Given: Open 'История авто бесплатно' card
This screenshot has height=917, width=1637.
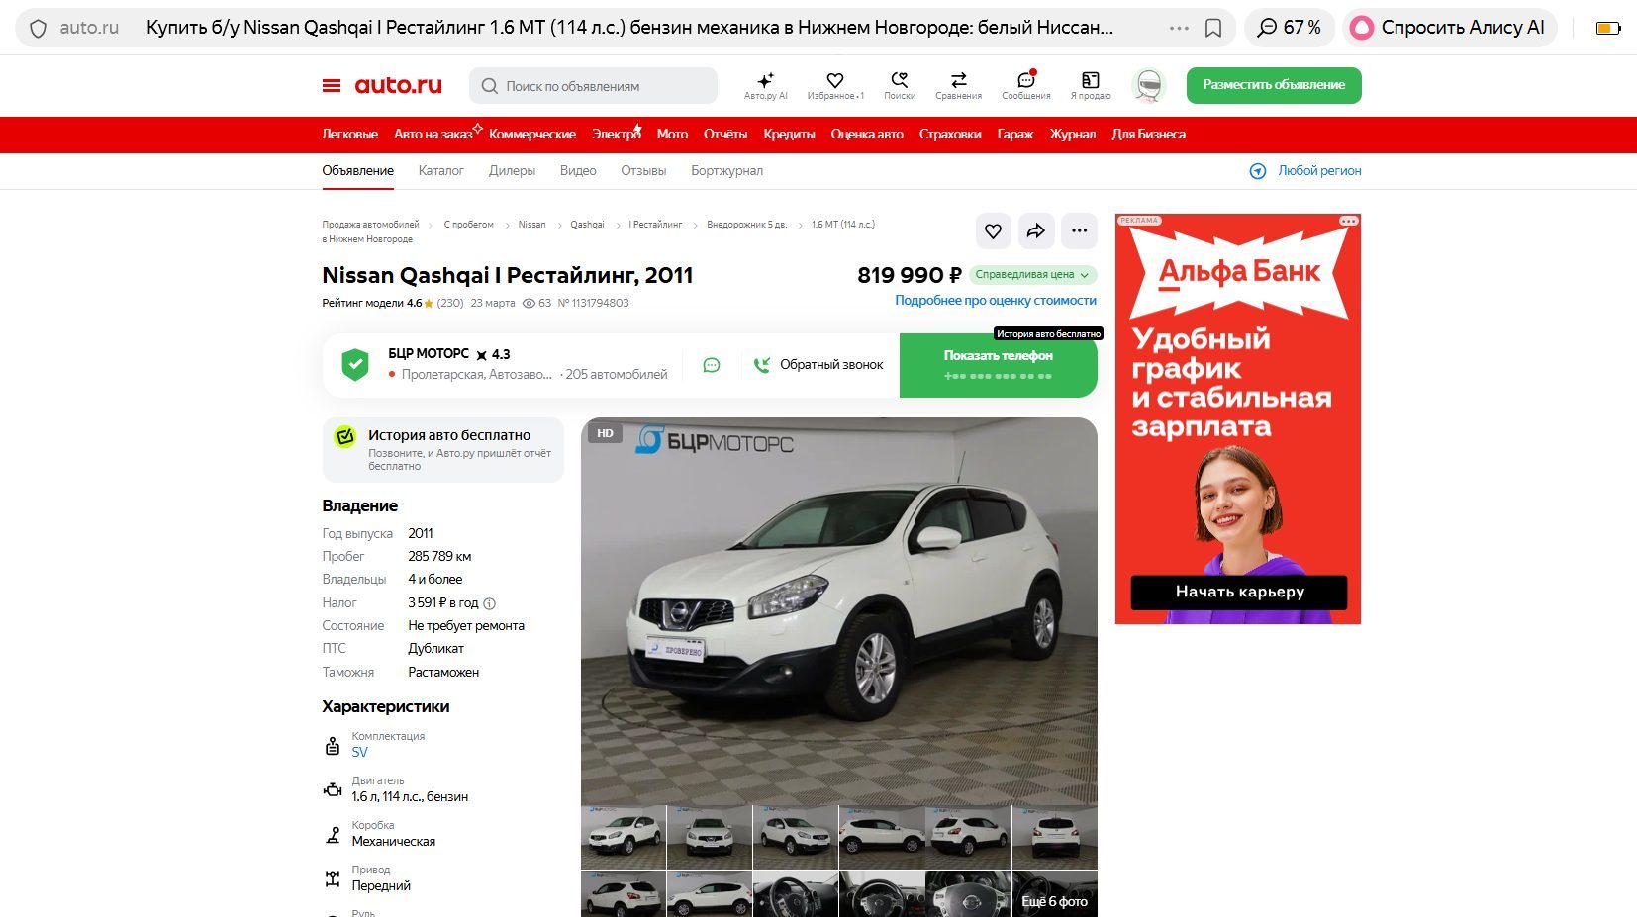Looking at the screenshot, I should [442, 450].
